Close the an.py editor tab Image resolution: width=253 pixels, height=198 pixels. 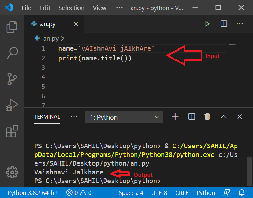[76, 24]
